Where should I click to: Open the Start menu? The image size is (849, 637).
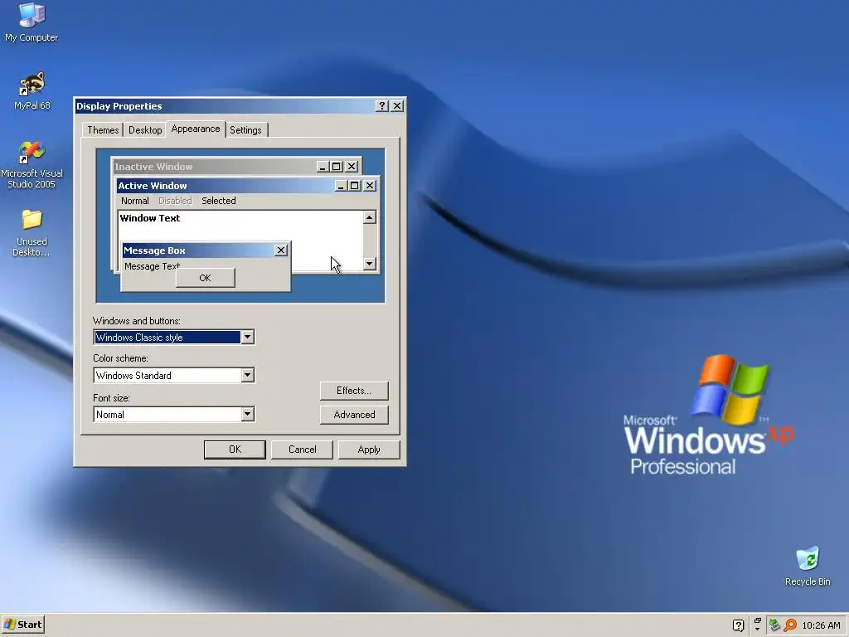pyautogui.click(x=22, y=625)
